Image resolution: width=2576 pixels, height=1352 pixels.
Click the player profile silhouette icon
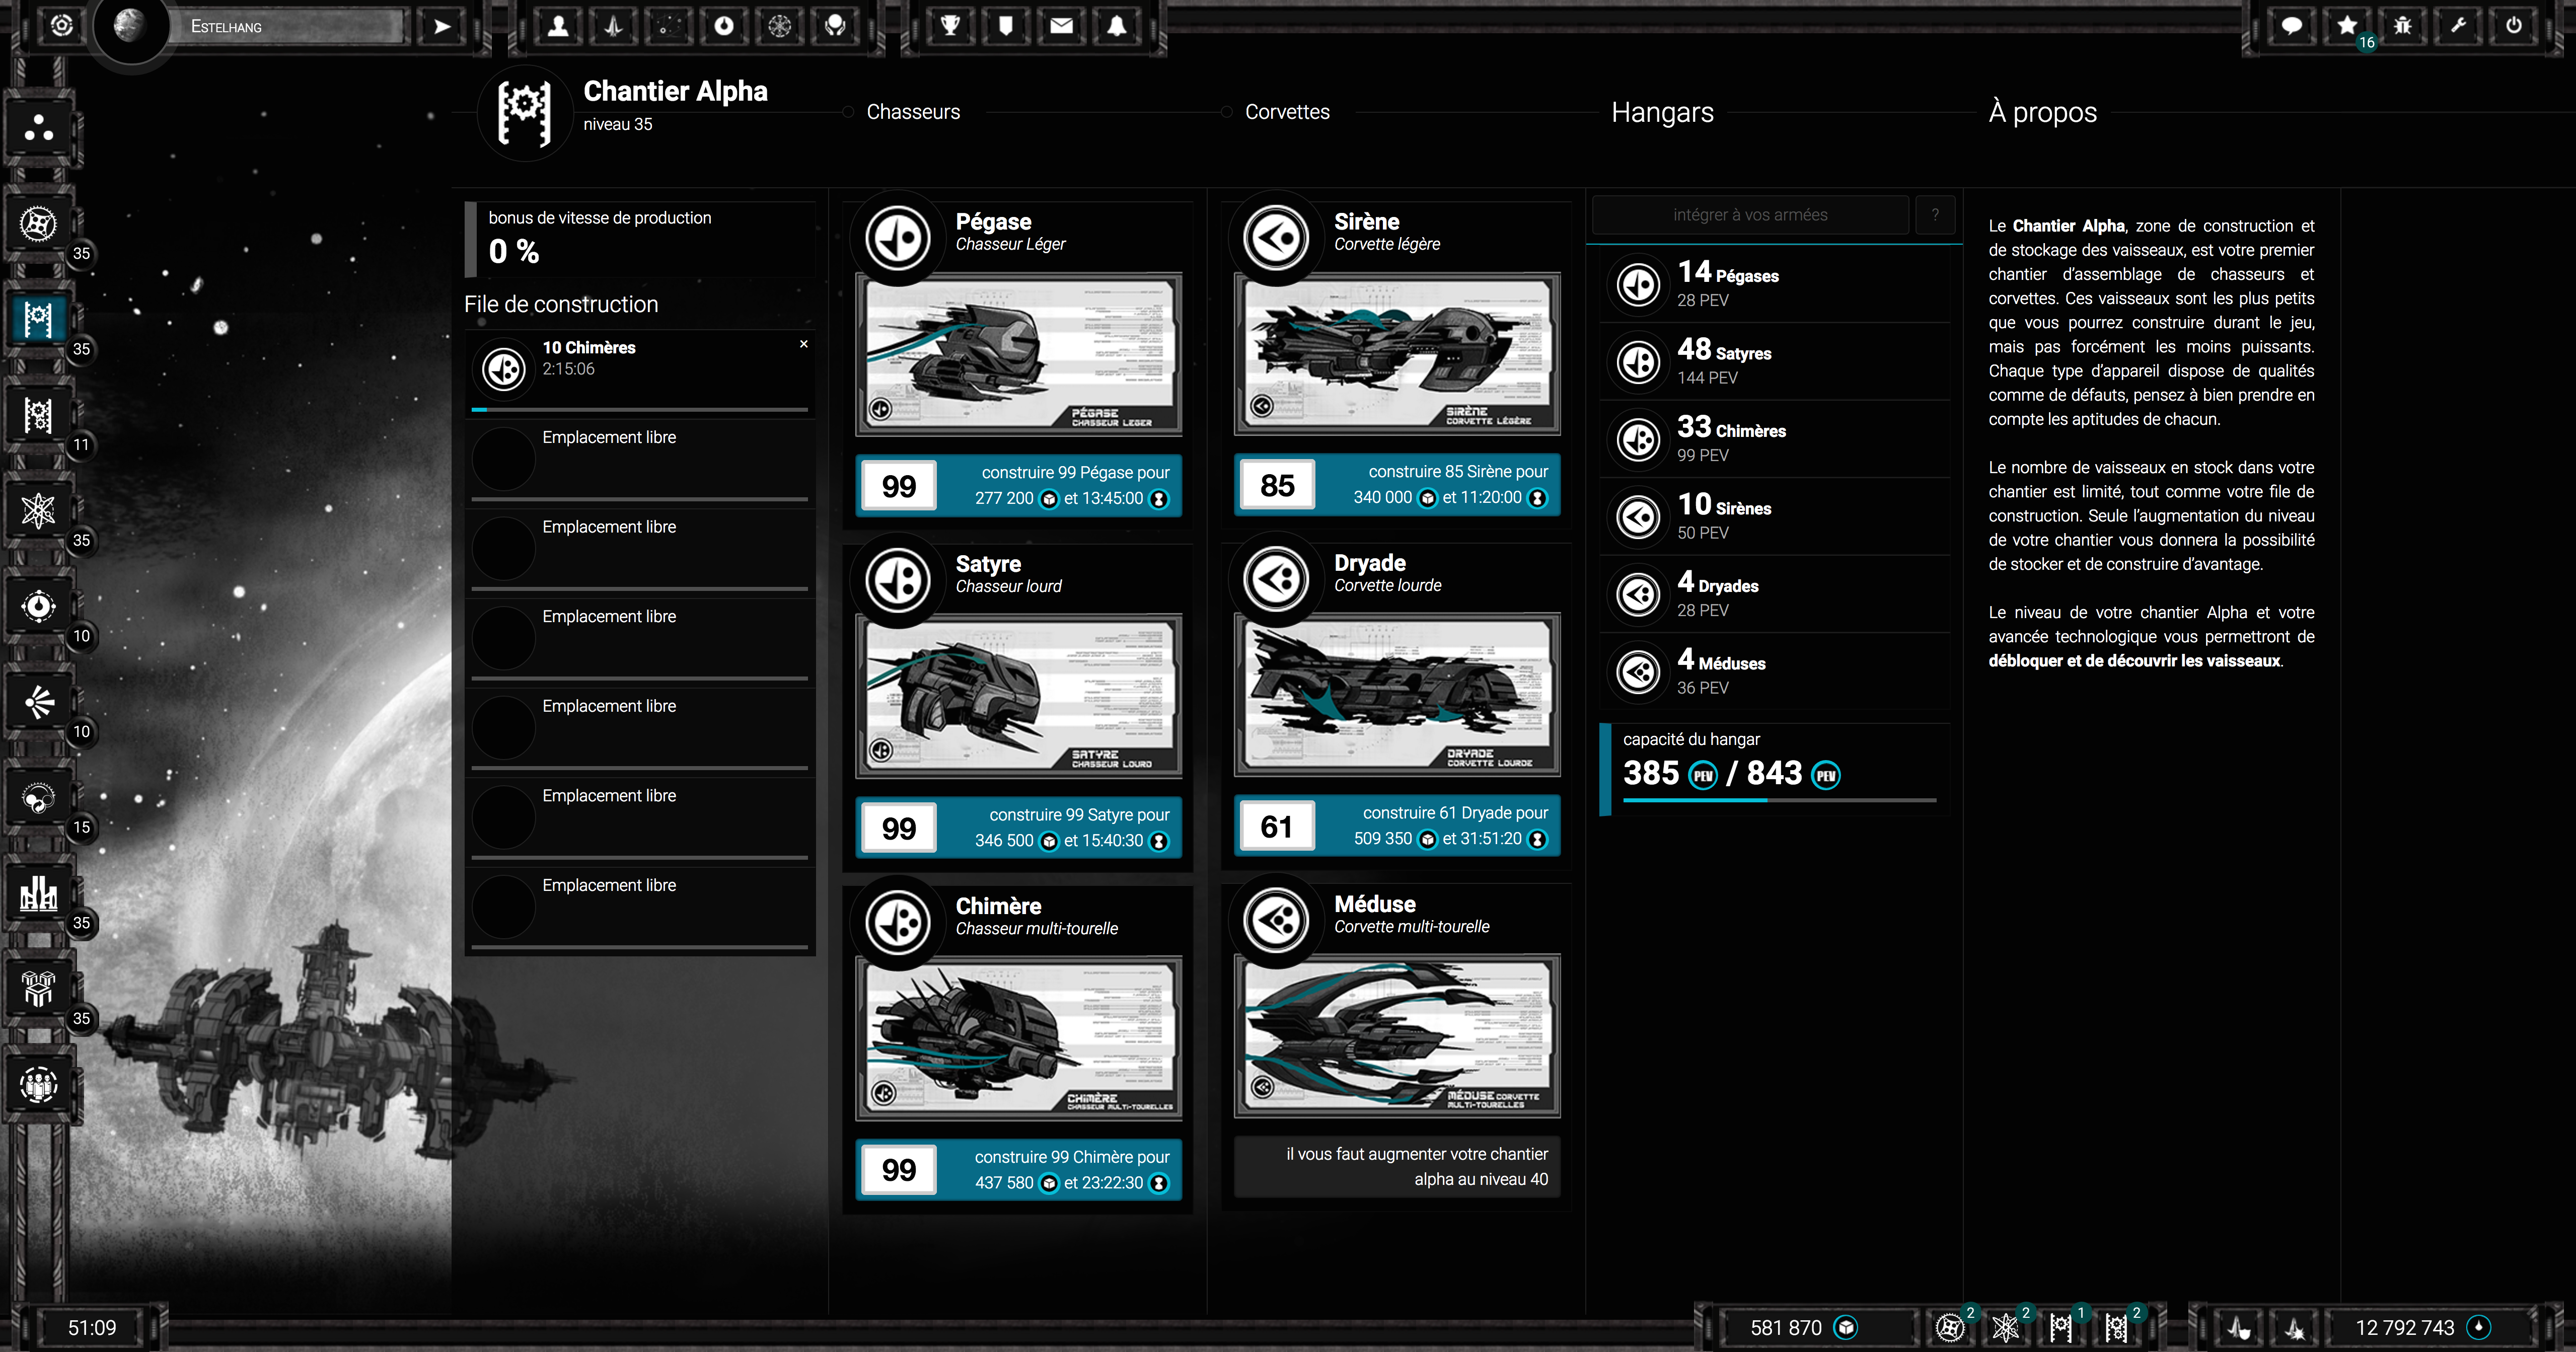558,26
